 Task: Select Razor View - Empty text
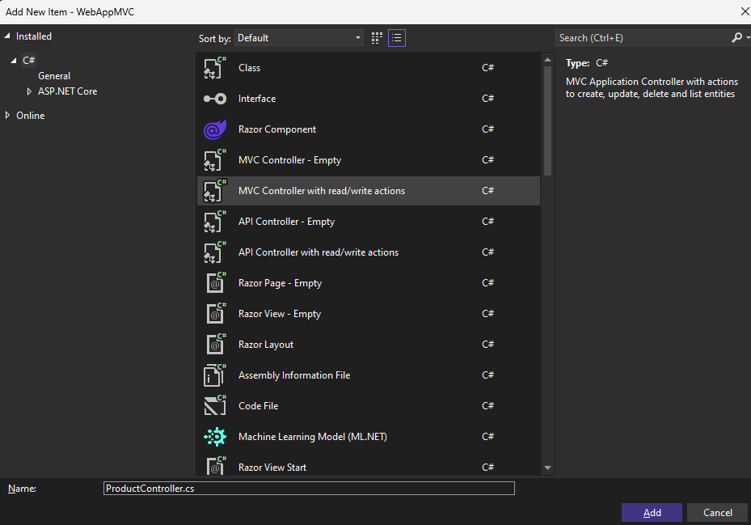pos(280,314)
